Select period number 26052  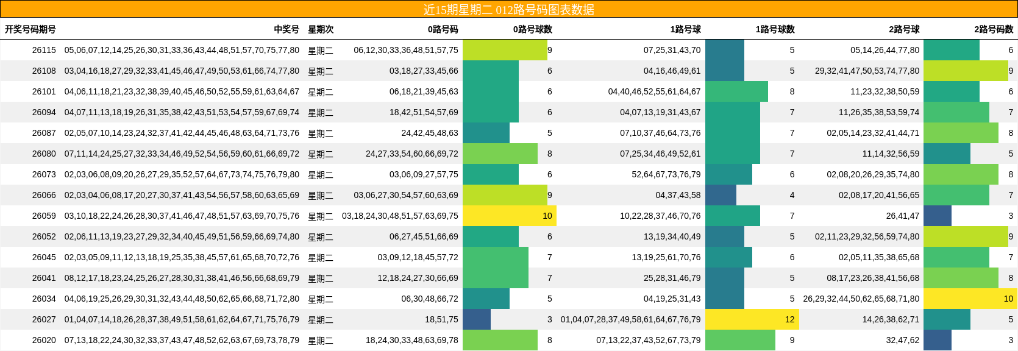[44, 236]
